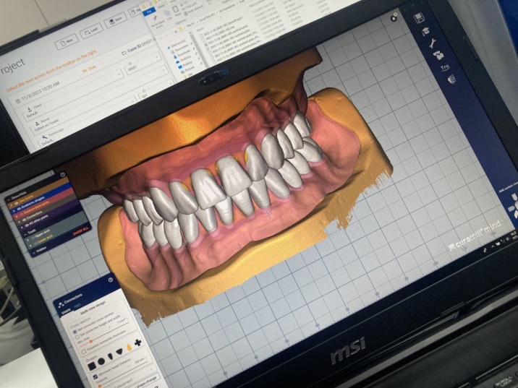Click Paste icon in File Explorer ribbon
This screenshot has width=518, height=388.
pyautogui.click(x=177, y=10)
